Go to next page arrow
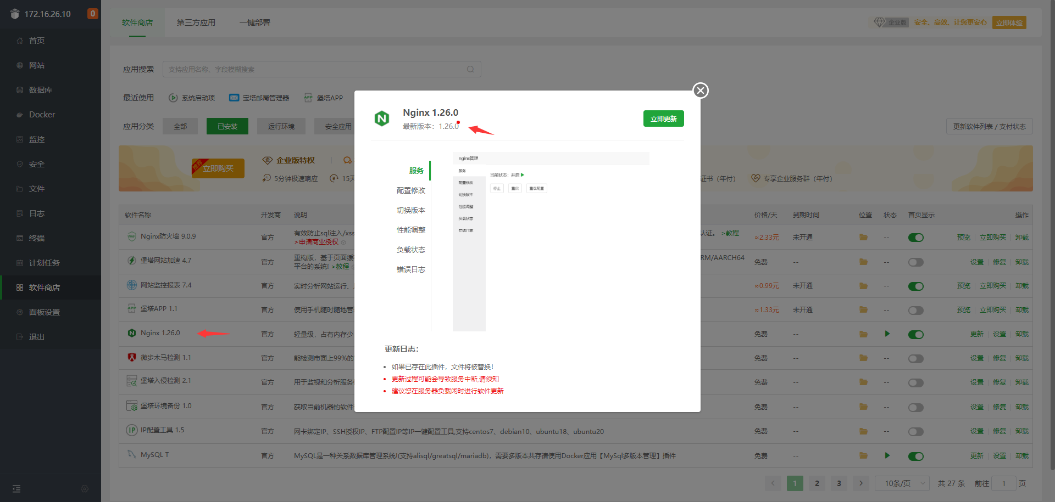The height and width of the screenshot is (502, 1055). pyautogui.click(x=861, y=483)
